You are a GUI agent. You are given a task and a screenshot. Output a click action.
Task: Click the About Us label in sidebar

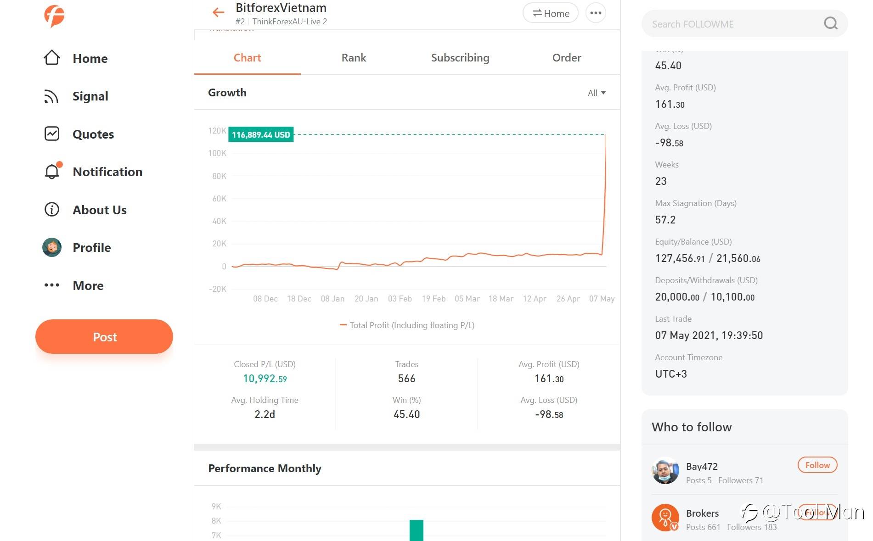tap(100, 210)
